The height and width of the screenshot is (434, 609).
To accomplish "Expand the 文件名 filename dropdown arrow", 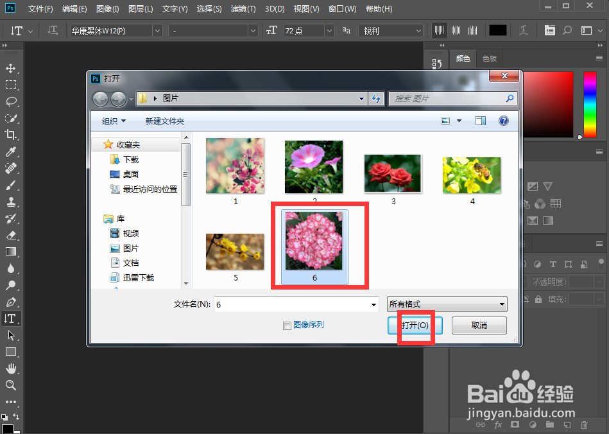I will point(373,304).
